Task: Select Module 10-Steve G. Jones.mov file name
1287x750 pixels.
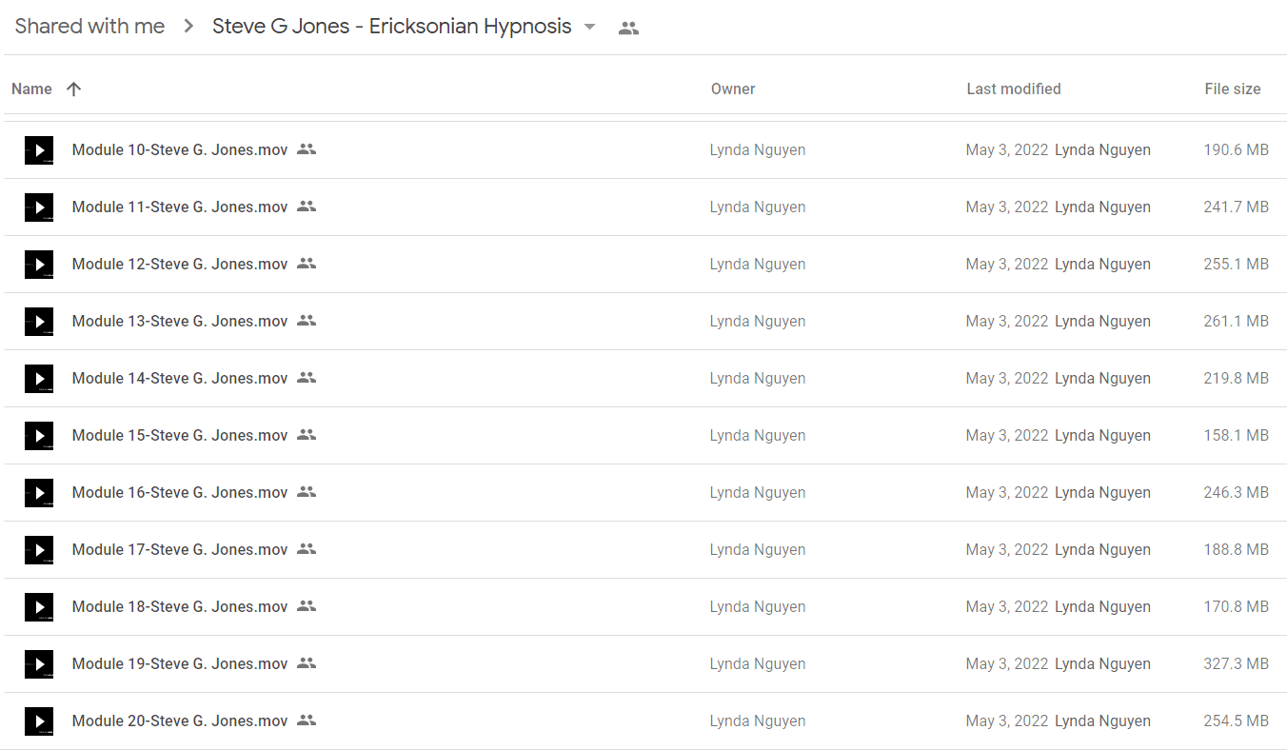Action: click(x=180, y=149)
